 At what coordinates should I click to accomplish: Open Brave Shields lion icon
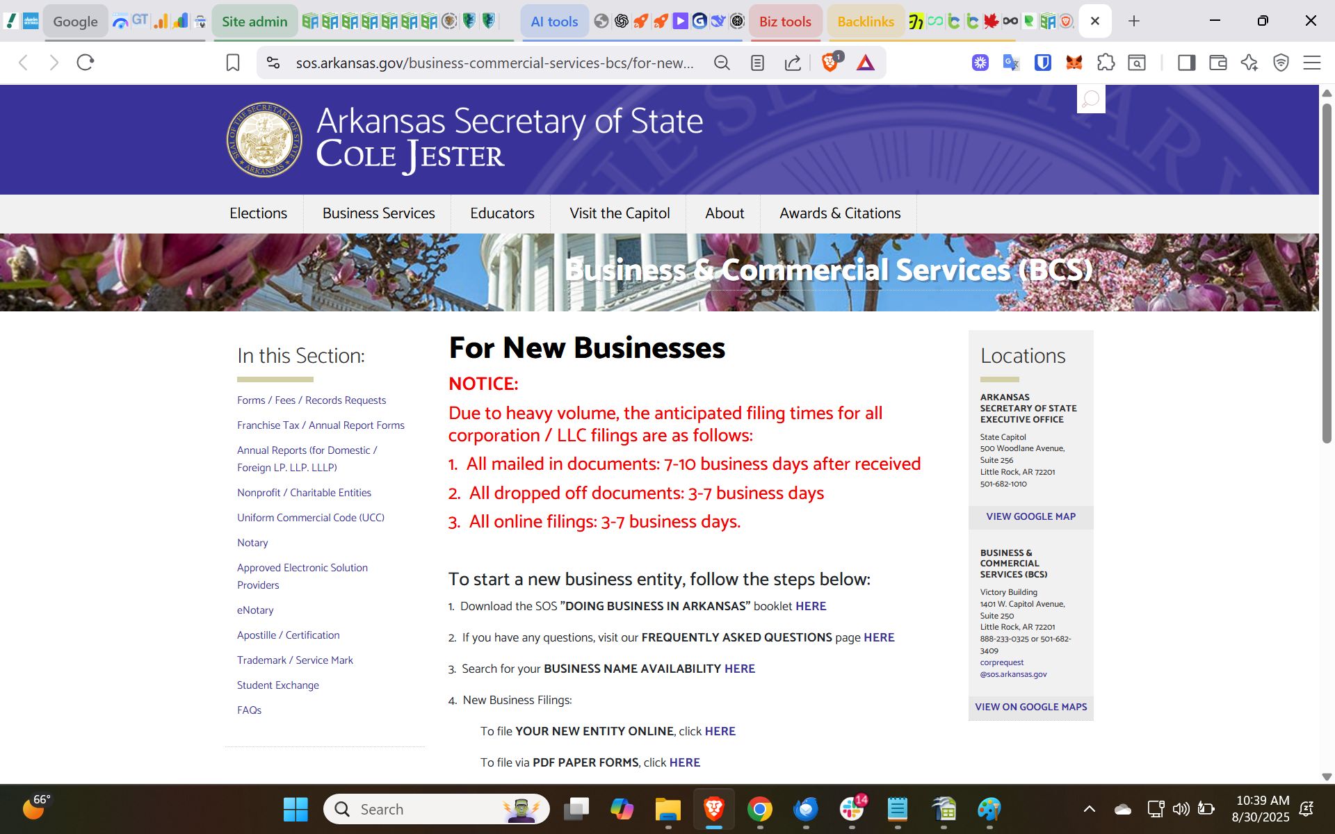coord(829,63)
